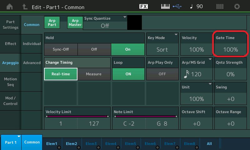
Task: Select Measure for Change Timing
Action: click(x=94, y=74)
